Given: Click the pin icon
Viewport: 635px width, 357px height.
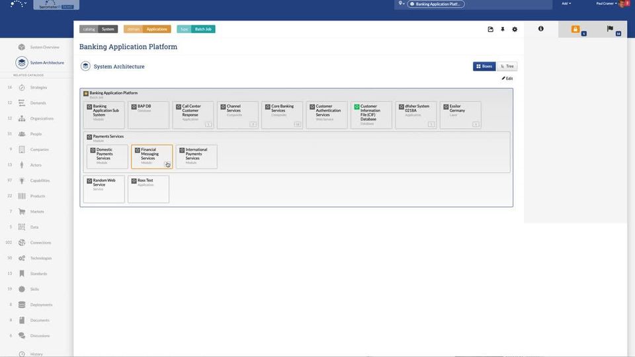Looking at the screenshot, I should click(503, 29).
